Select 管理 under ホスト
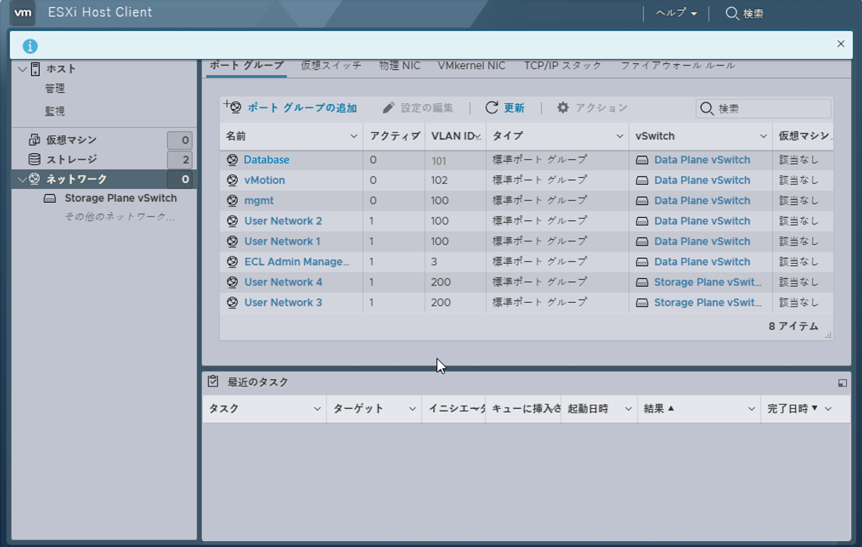 point(55,89)
